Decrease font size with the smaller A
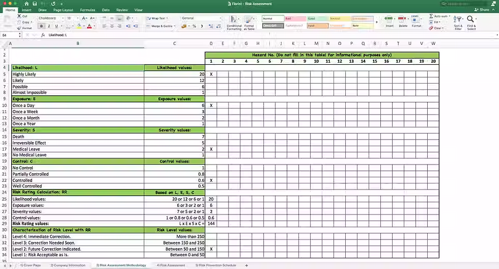Image resolution: width=499 pixels, height=269 pixels. pos(92,18)
